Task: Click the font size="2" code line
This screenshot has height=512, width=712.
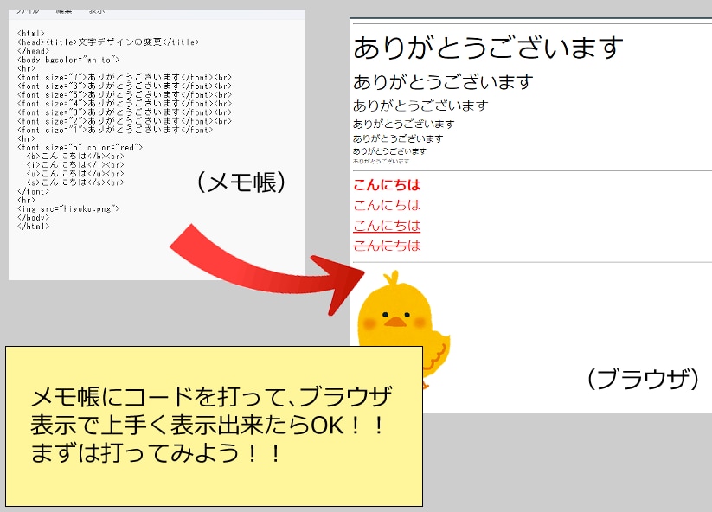Action: 125,121
